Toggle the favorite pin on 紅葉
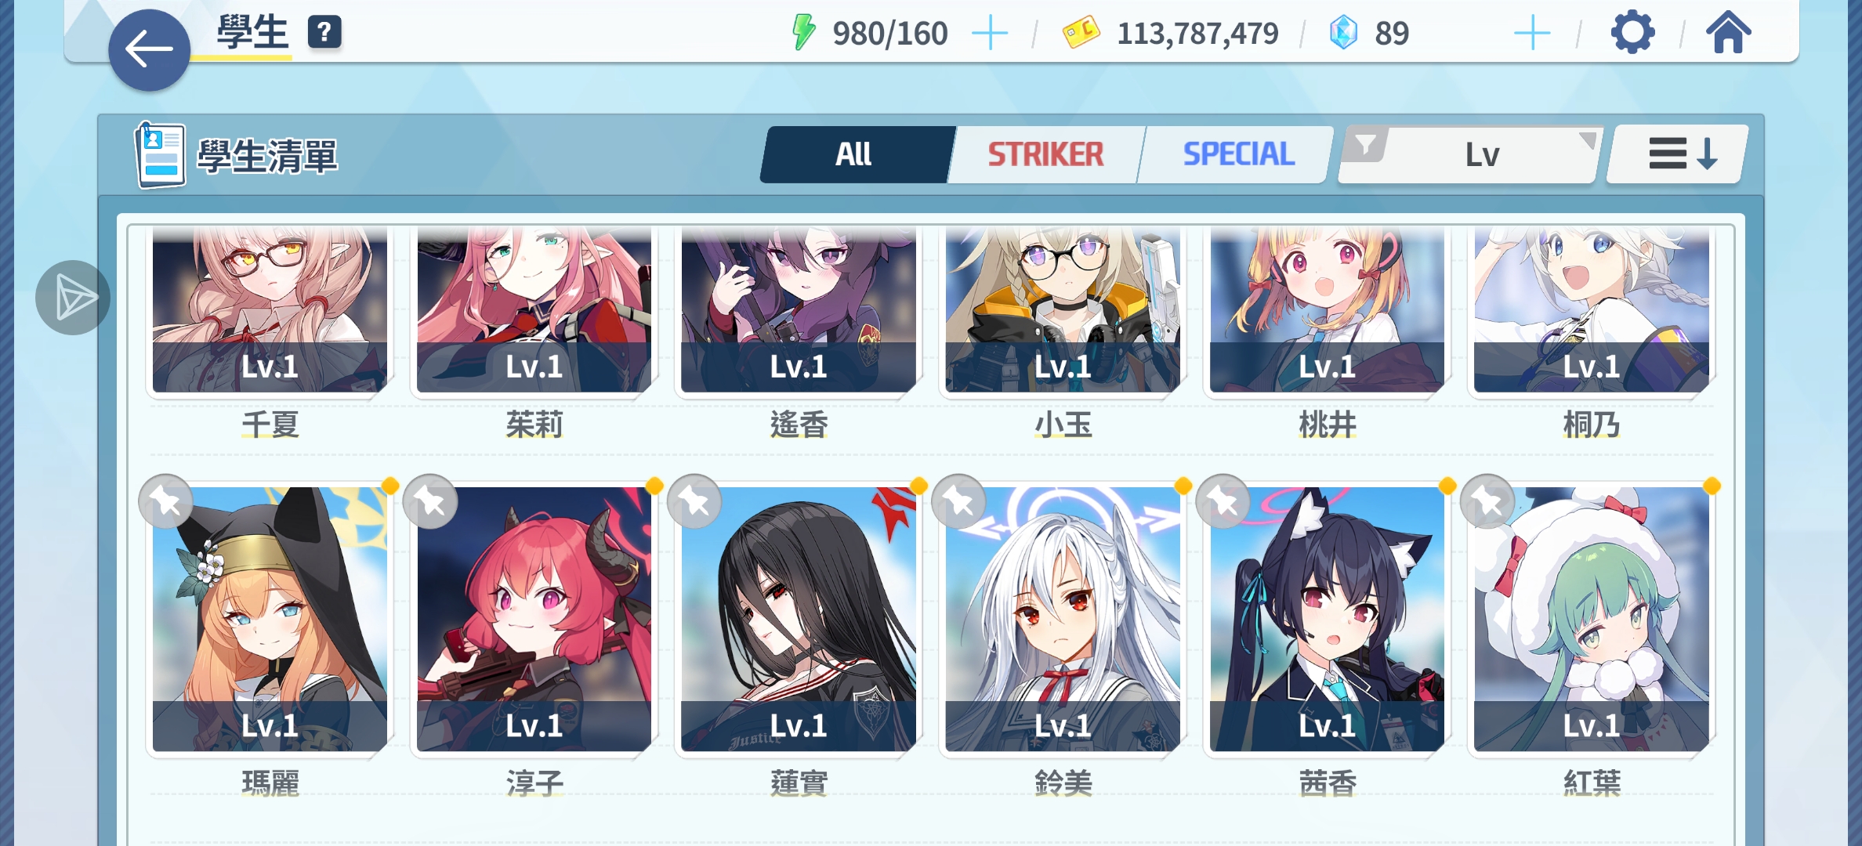This screenshot has height=846, width=1862. [x=1487, y=501]
